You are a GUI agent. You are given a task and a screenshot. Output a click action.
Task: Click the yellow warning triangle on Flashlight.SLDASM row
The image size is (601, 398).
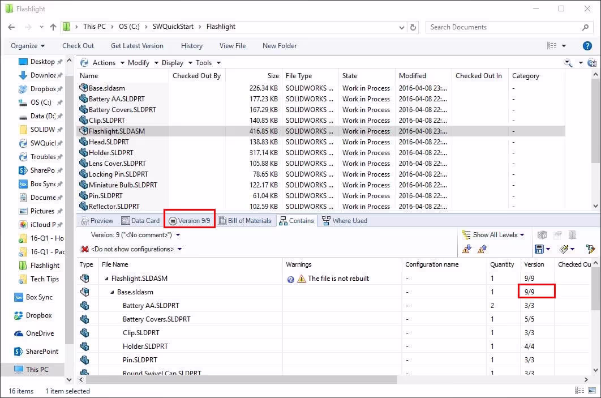click(x=302, y=279)
